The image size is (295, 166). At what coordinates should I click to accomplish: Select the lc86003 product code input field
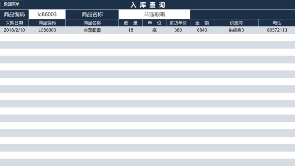[47, 14]
